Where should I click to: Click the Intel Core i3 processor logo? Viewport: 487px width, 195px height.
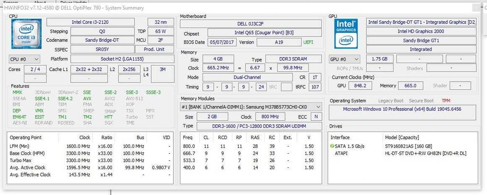pyautogui.click(x=26, y=34)
